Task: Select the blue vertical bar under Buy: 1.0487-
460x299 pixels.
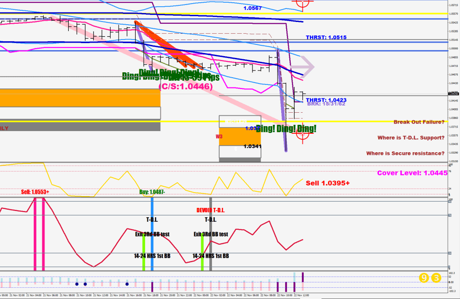Action: 152,233
